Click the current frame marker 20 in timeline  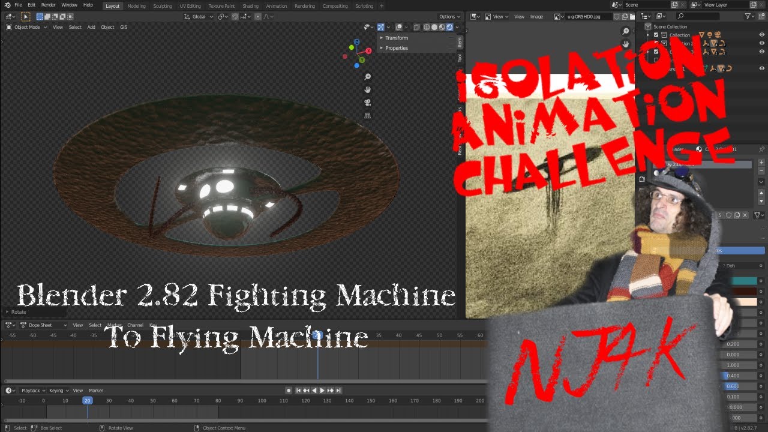pos(88,400)
